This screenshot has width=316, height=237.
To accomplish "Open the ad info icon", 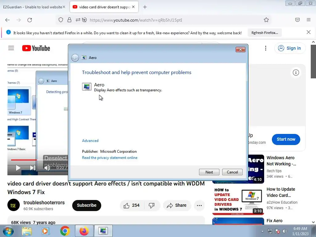I will pyautogui.click(x=296, y=73).
